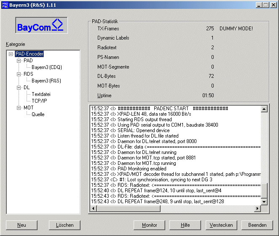This screenshot has height=236, width=279.
Task: Select the TCP/IP tree item
Action: (39, 101)
